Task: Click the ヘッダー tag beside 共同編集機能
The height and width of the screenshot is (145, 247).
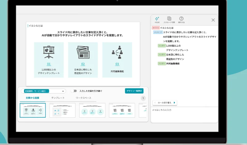Action: pos(162,64)
